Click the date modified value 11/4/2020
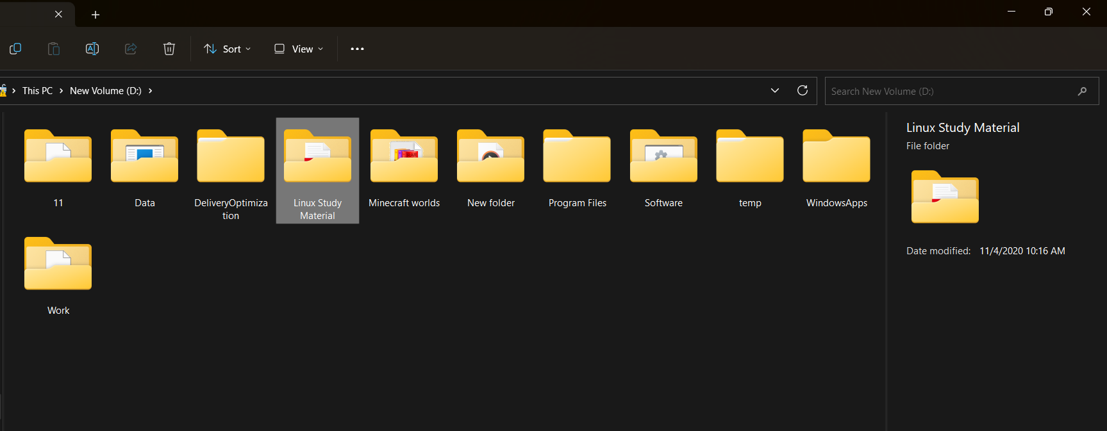 [x=1022, y=251]
